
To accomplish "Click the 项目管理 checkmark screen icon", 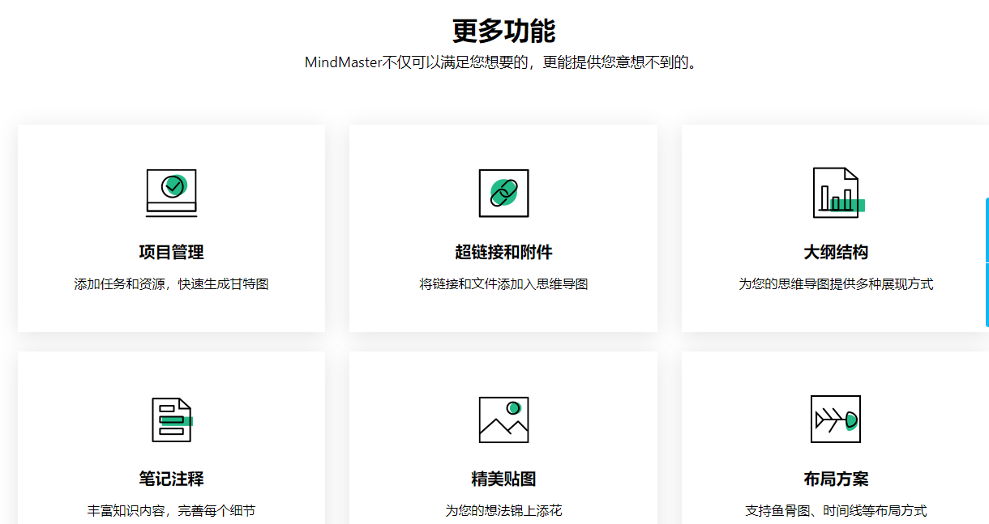I will (171, 193).
